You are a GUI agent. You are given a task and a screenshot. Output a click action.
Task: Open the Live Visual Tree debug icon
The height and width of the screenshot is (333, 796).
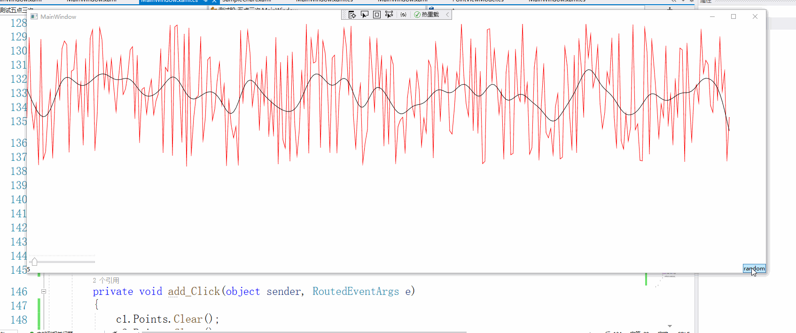point(352,15)
